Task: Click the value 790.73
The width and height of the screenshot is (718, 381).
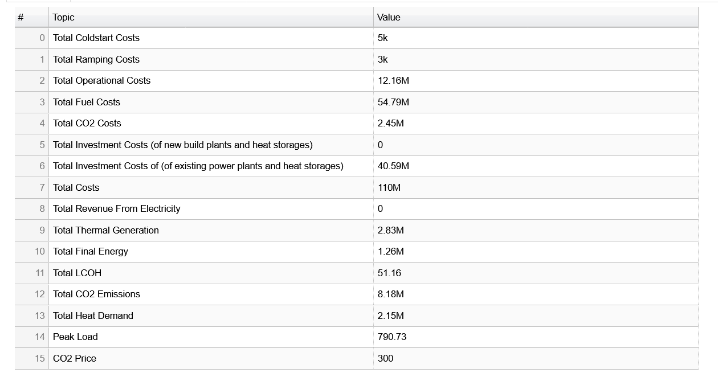Action: [392, 337]
